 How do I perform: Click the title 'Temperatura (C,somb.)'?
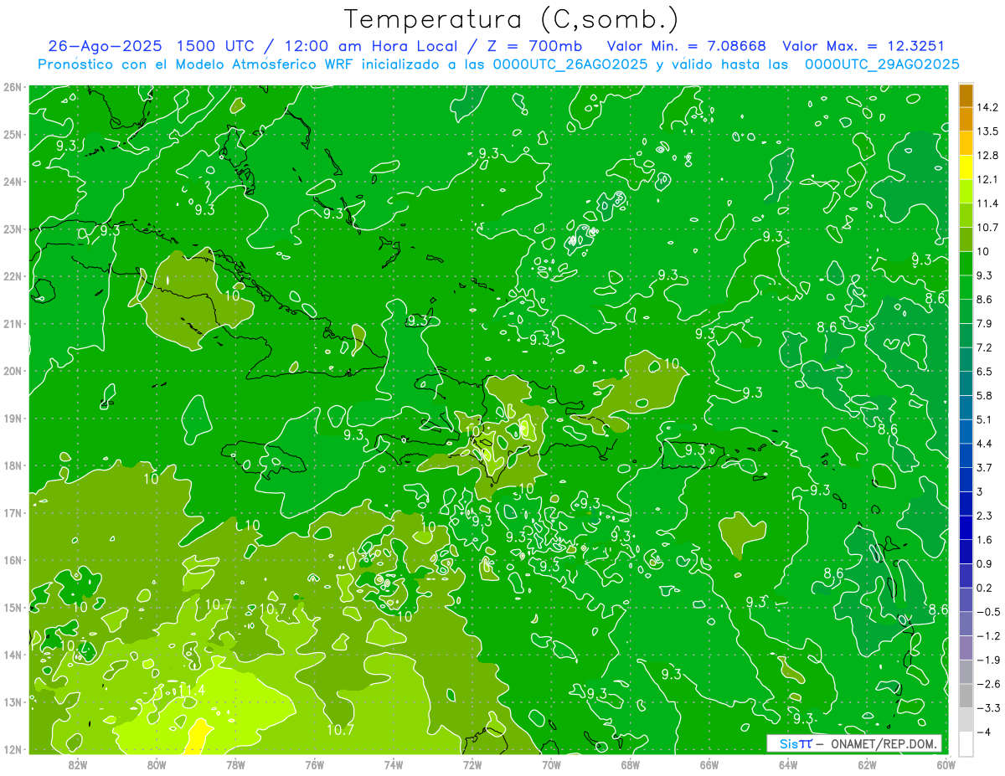click(x=512, y=19)
